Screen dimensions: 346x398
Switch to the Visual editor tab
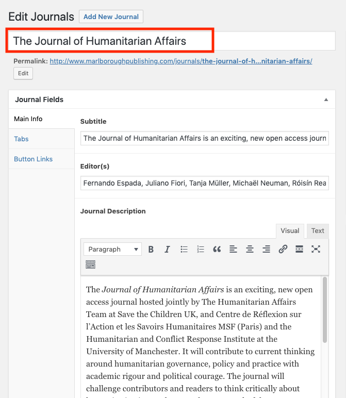[x=290, y=231]
